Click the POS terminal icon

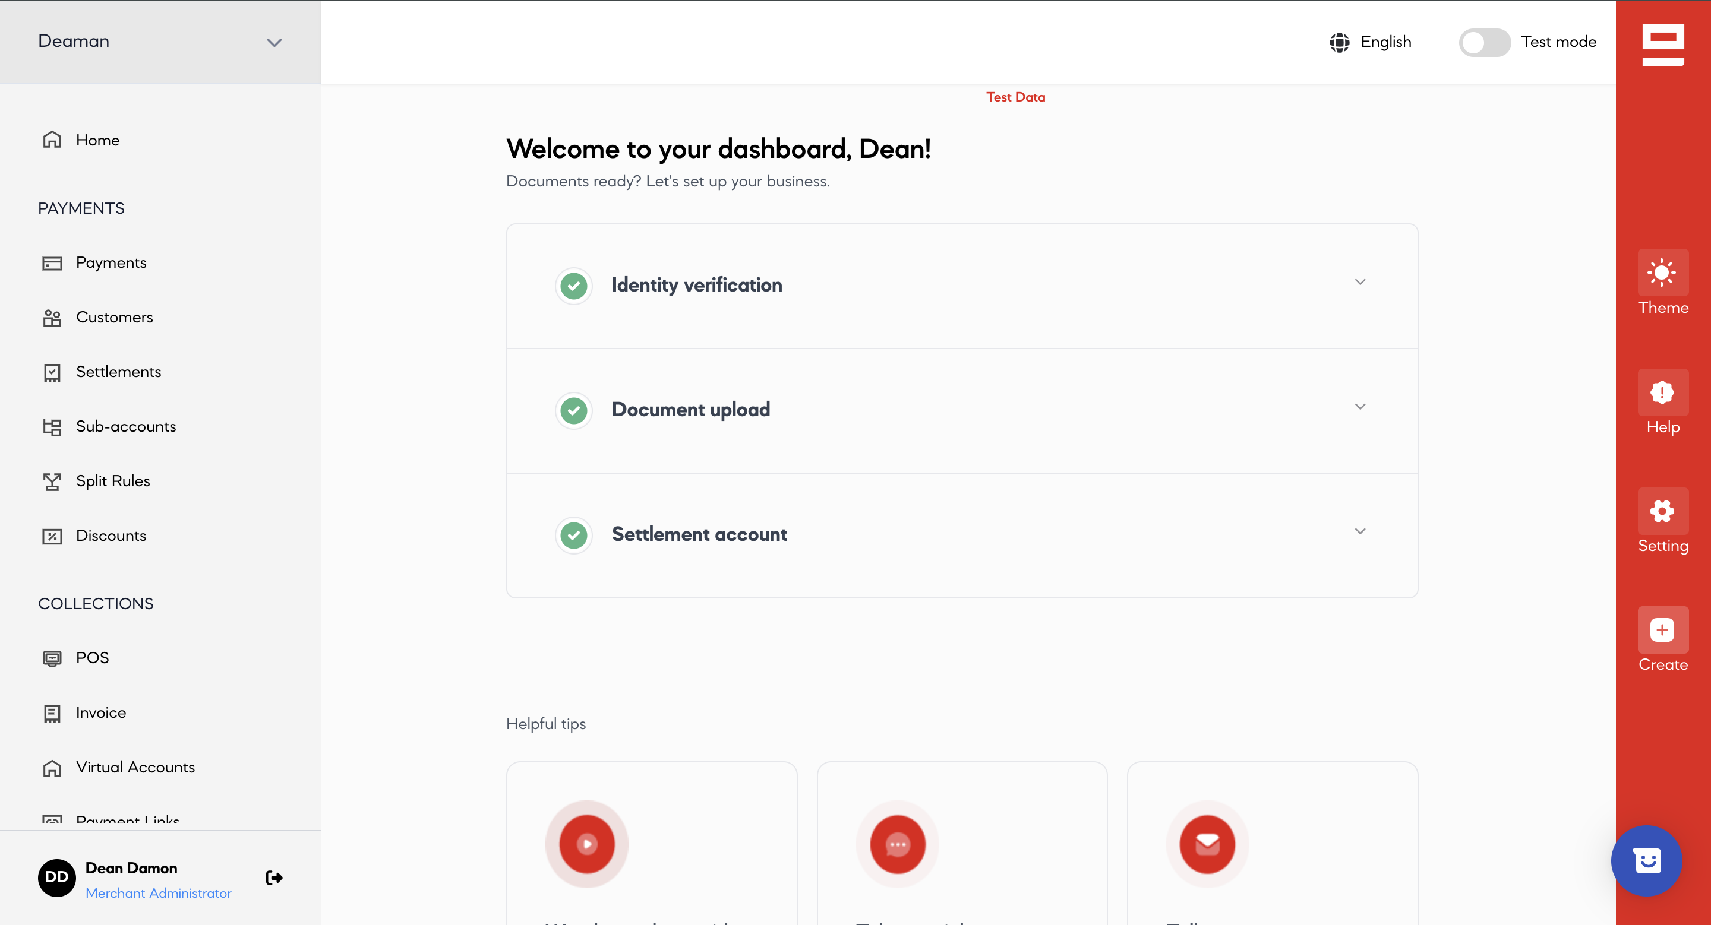tap(52, 658)
